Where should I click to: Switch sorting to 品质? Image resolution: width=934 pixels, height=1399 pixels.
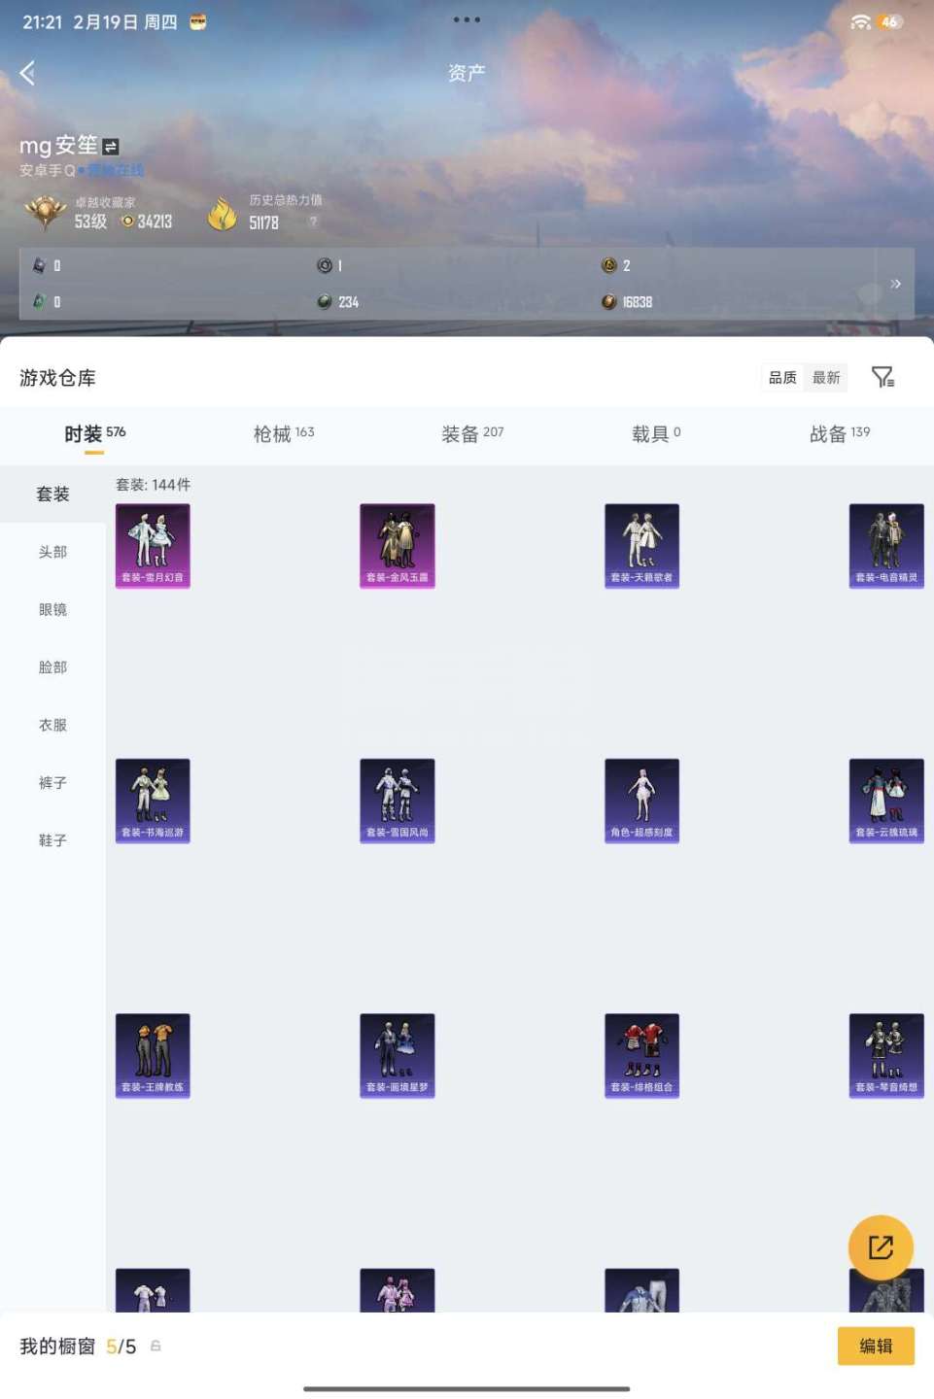[x=782, y=377]
